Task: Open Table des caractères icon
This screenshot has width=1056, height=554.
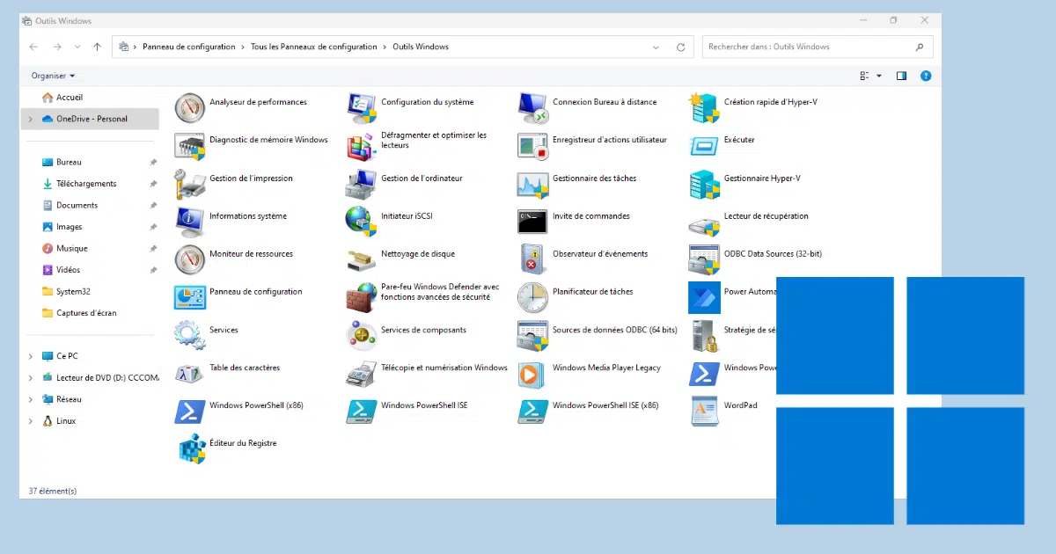Action: pyautogui.click(x=189, y=373)
